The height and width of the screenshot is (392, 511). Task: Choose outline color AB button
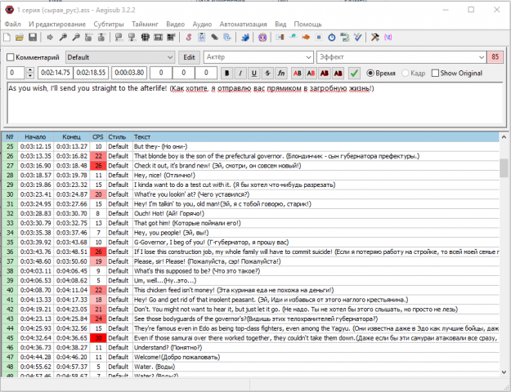tap(325, 73)
